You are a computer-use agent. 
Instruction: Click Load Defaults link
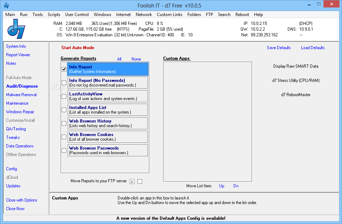click(313, 48)
